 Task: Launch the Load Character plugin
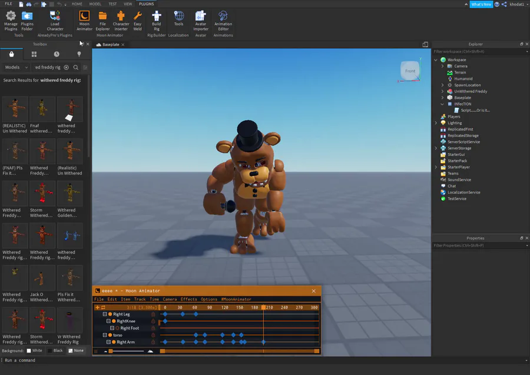pyautogui.click(x=55, y=21)
